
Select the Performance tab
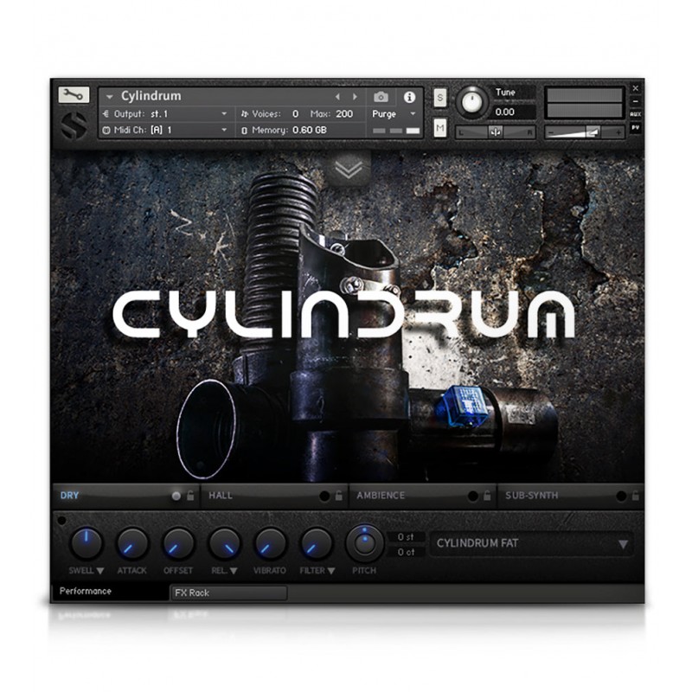pos(86,592)
